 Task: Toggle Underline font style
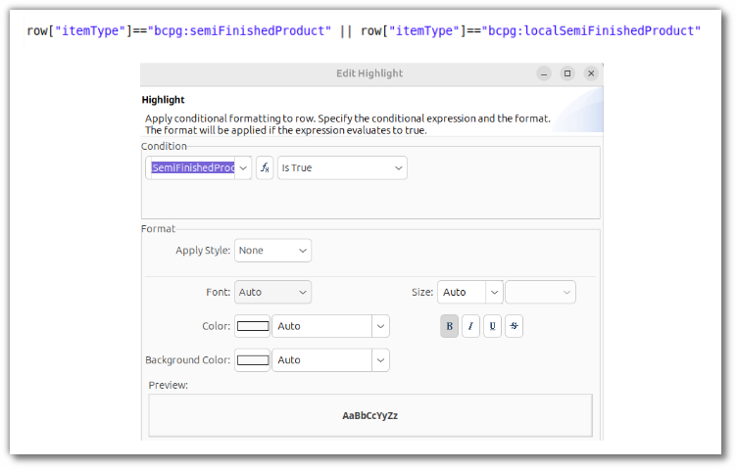(493, 326)
